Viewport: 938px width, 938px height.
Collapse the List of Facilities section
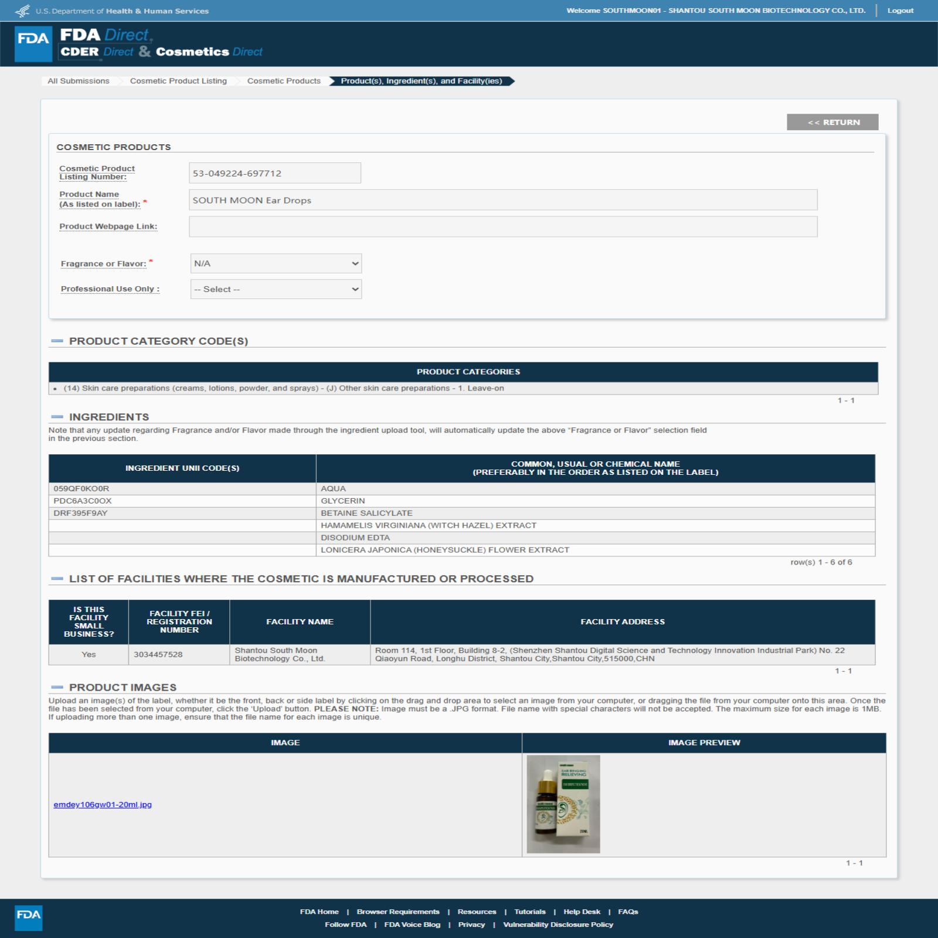coord(57,579)
